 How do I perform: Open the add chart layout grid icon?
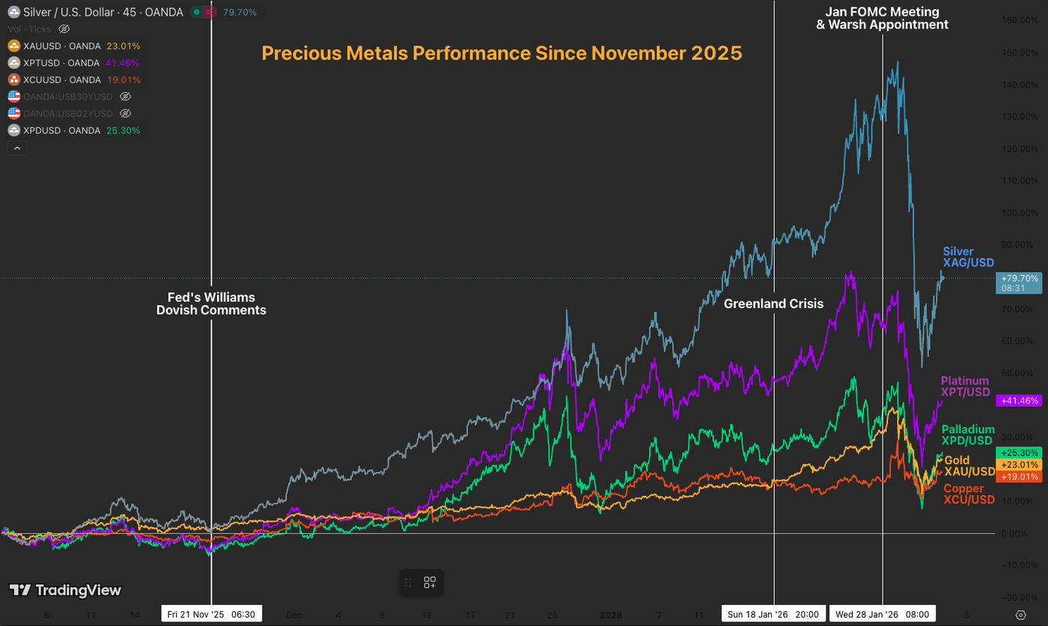click(430, 583)
